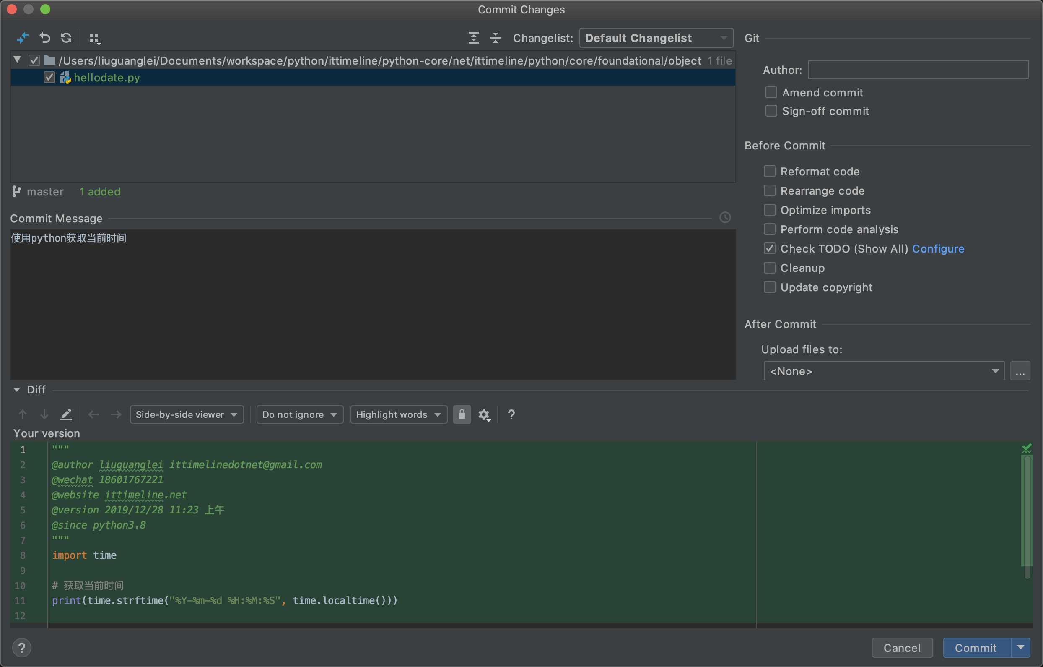Open Side-by-side viewer dropdown
1043x667 pixels.
click(x=187, y=415)
